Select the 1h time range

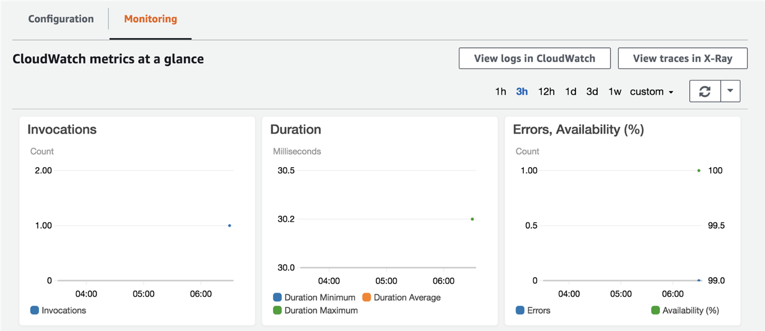[501, 92]
